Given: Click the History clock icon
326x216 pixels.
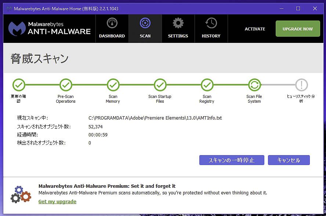Looking at the screenshot, I should pos(211,23).
